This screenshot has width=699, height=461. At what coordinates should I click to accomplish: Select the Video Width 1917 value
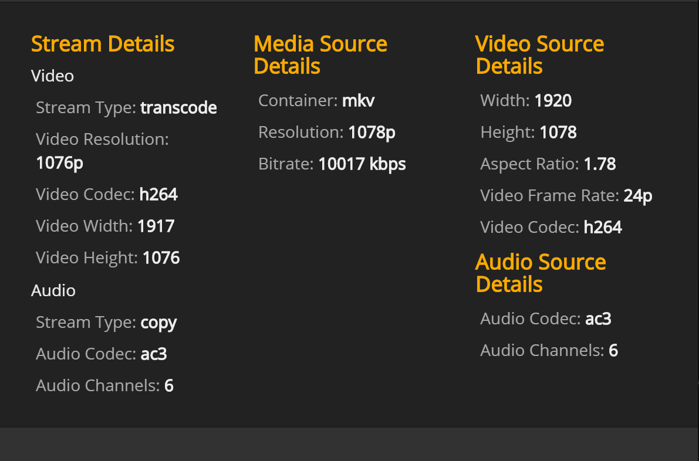tap(156, 226)
